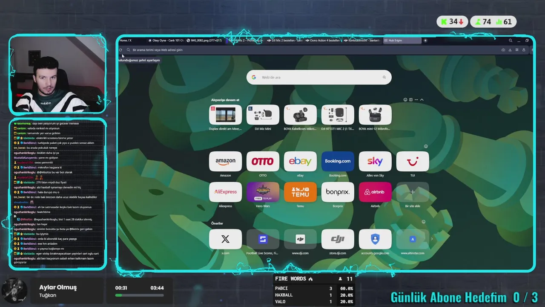Click the 'VALO' row in Fire Words panel
Viewport: 545px width, 307px height.
[314, 302]
